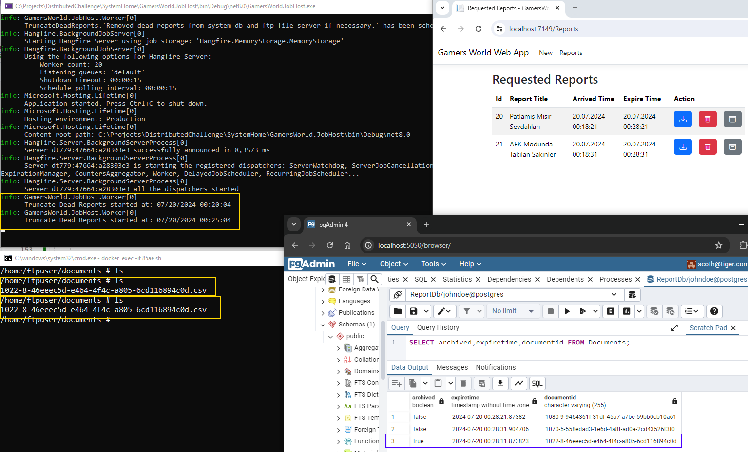Open the Reports link in Gamers World nav
This screenshot has height=452, width=748.
pyautogui.click(x=571, y=53)
